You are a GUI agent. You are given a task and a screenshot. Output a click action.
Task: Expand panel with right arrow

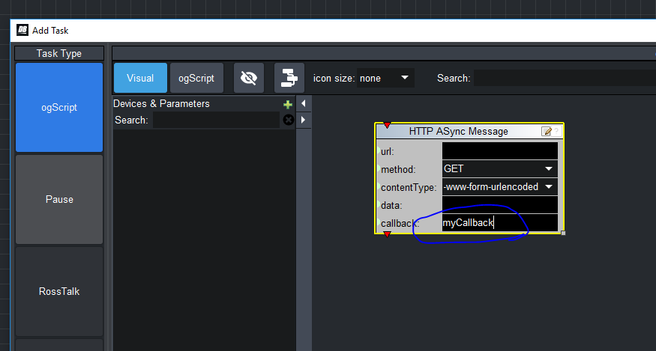coord(304,120)
